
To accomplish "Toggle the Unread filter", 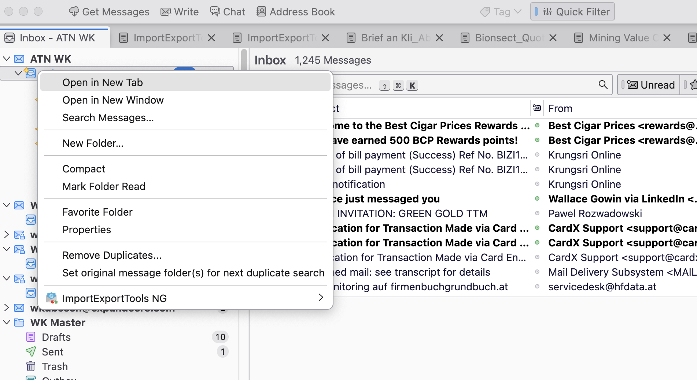I will point(649,85).
